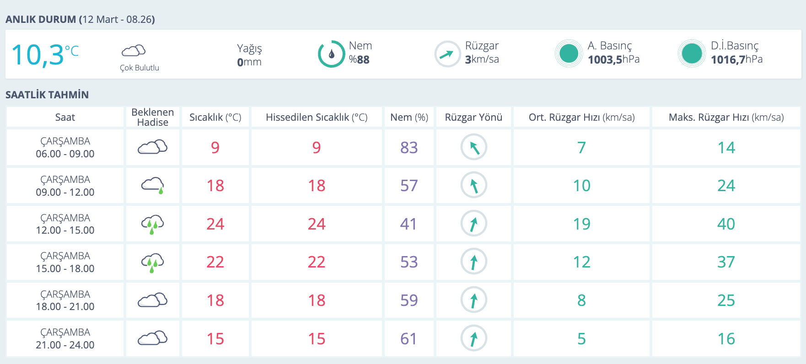Click the 12.00 - 15.00 heavy rain icon
Screen dimensions: 806x364
(x=152, y=224)
